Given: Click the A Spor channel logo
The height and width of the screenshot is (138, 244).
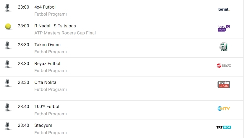Looking at the screenshot, I should (x=224, y=47).
